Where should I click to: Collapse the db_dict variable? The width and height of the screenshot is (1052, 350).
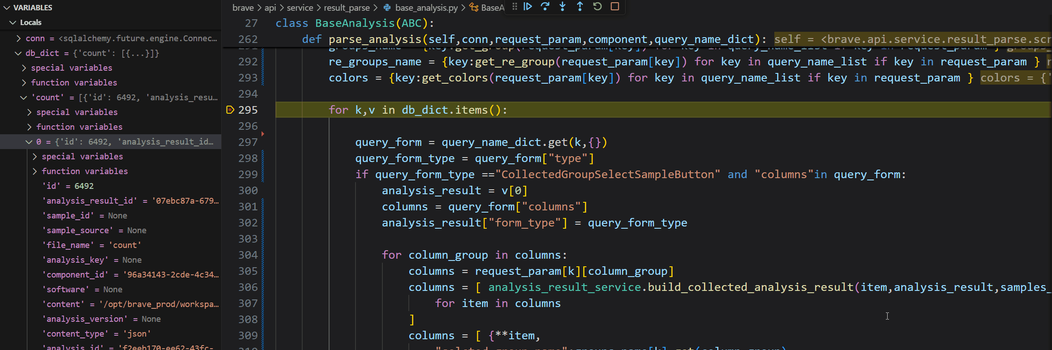(18, 53)
